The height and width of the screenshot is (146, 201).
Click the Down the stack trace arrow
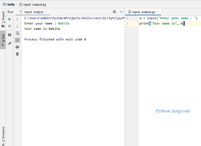17,26
